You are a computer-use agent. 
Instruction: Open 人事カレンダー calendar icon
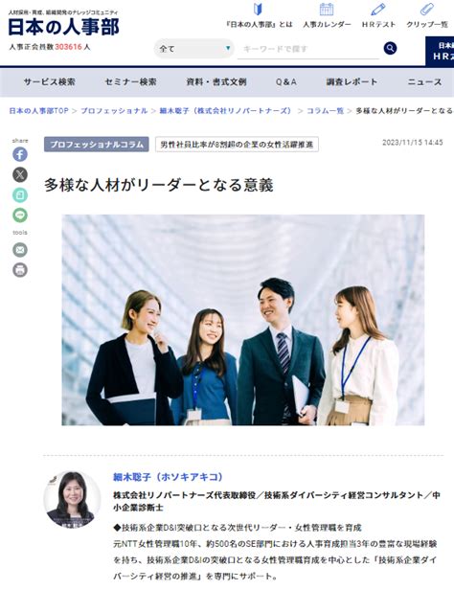pos(327,10)
